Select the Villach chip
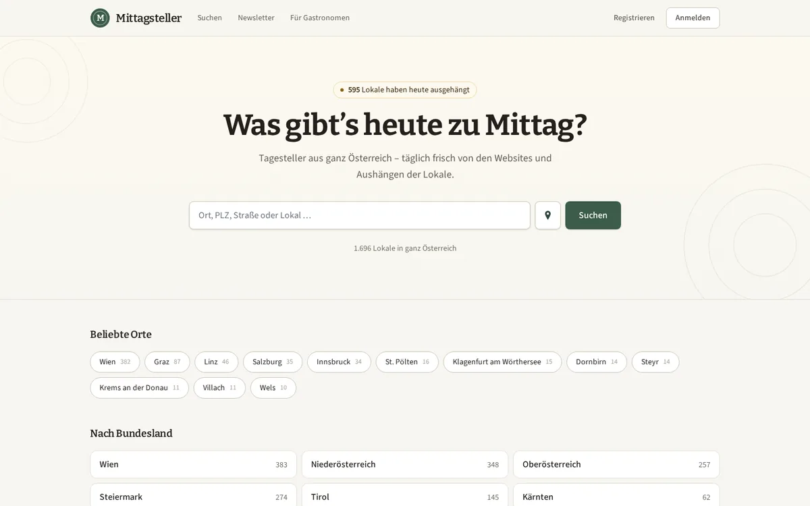 (x=219, y=388)
